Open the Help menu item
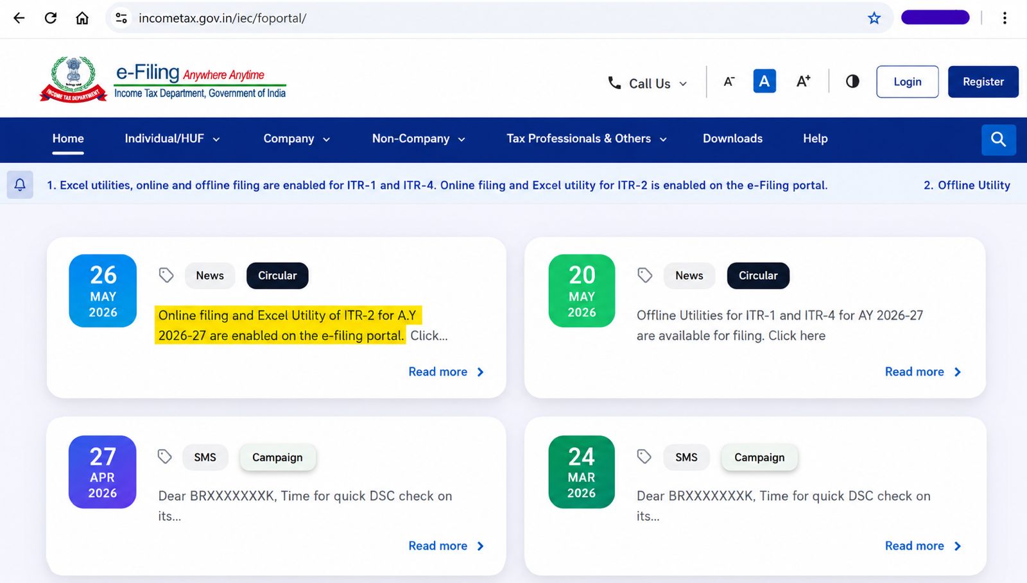This screenshot has height=583, width=1027. 815,139
